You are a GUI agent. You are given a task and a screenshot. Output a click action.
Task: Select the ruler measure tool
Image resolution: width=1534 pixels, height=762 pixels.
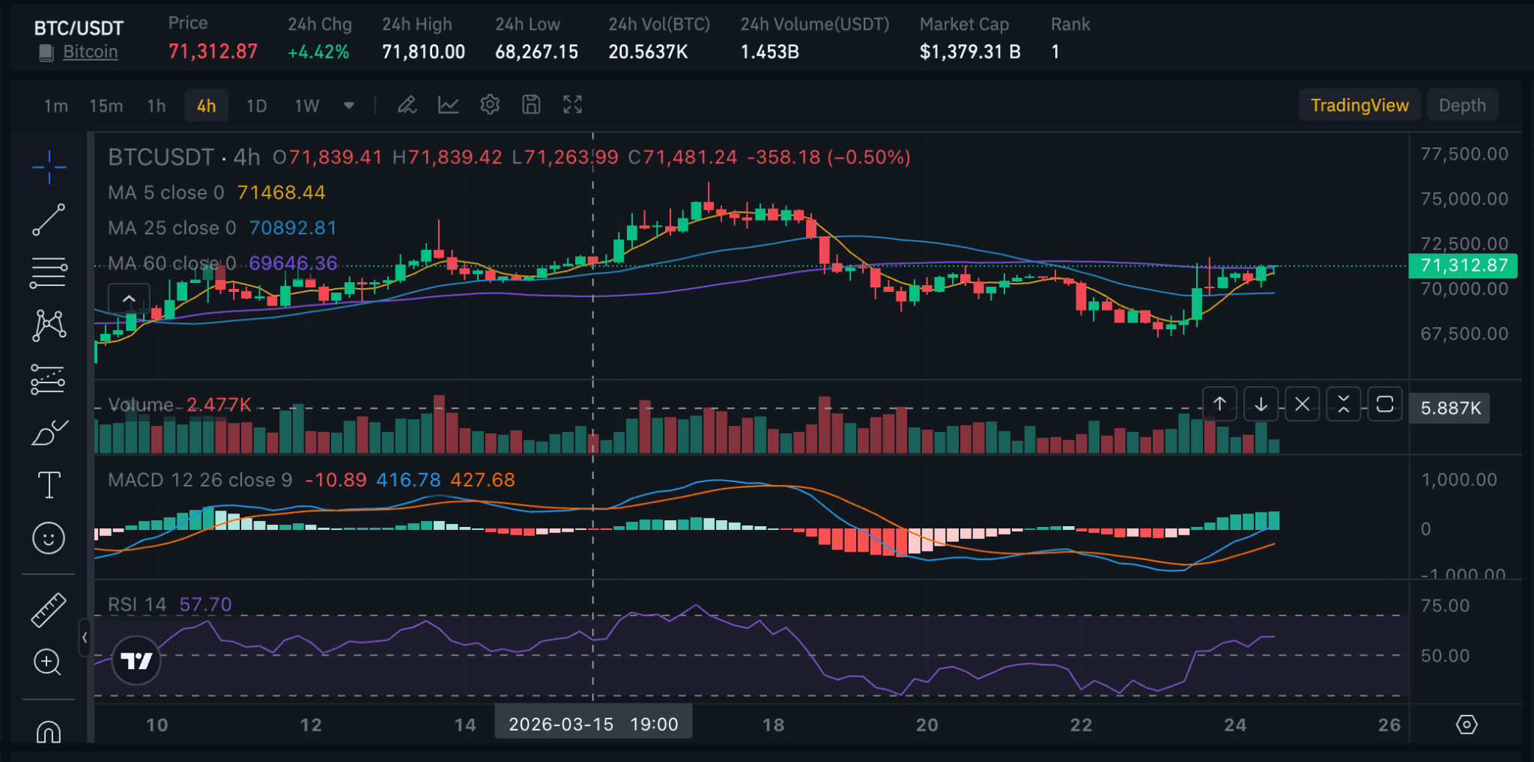49,609
